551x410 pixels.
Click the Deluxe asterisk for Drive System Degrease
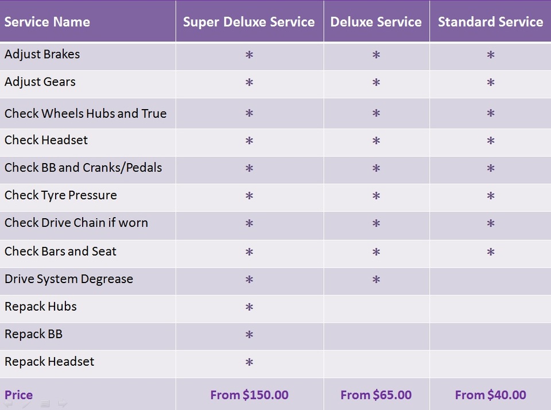[376, 280]
